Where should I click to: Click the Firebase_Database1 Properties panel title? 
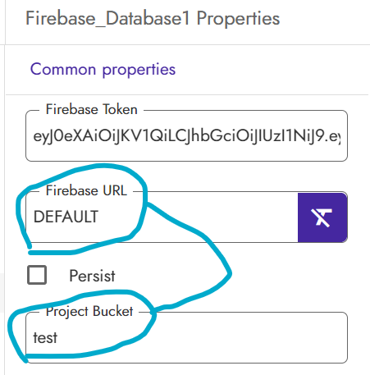point(153,19)
